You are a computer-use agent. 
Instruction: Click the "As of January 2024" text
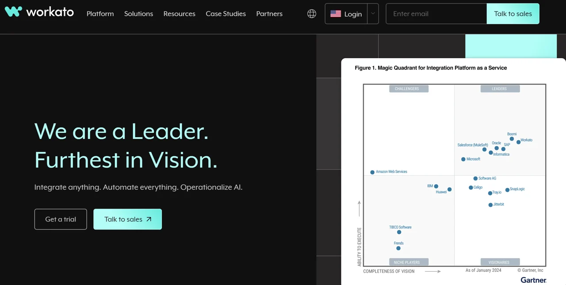click(x=483, y=270)
